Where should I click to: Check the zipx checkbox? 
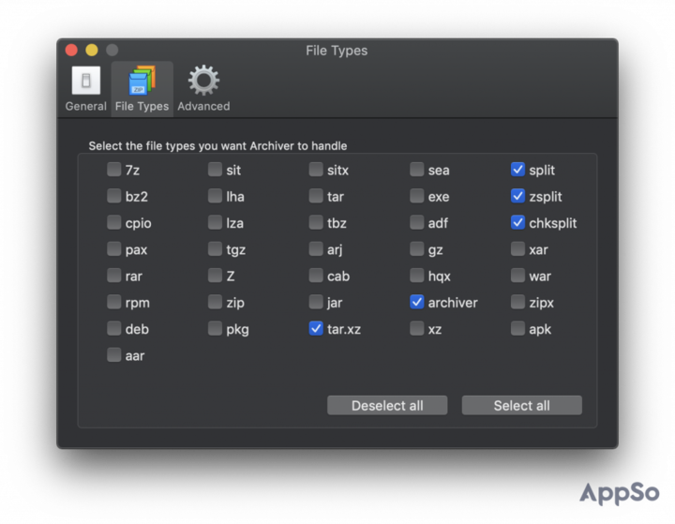tap(517, 302)
